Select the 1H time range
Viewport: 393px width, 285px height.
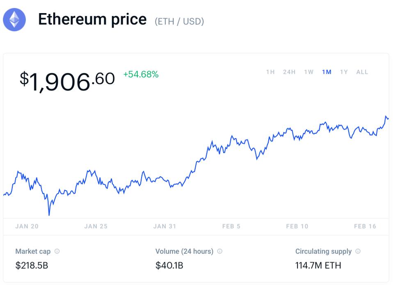point(270,72)
